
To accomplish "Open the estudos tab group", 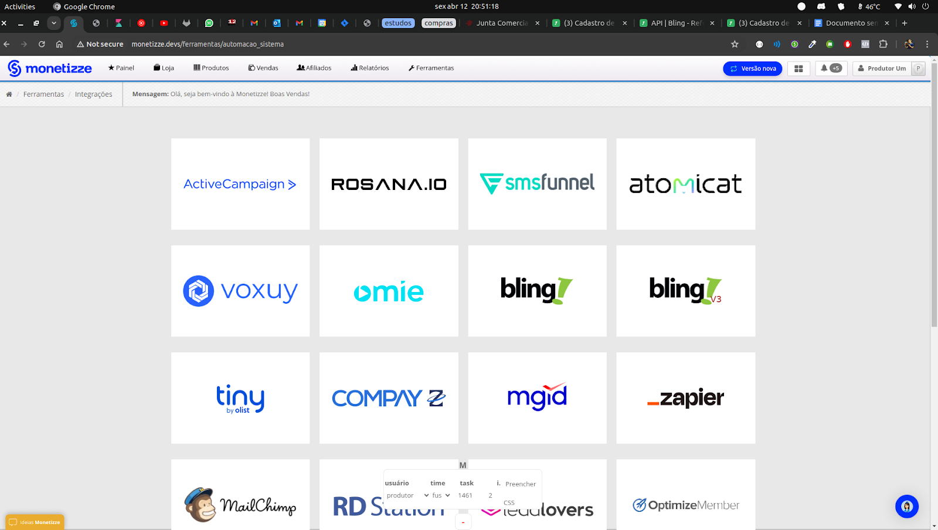I will tap(398, 23).
